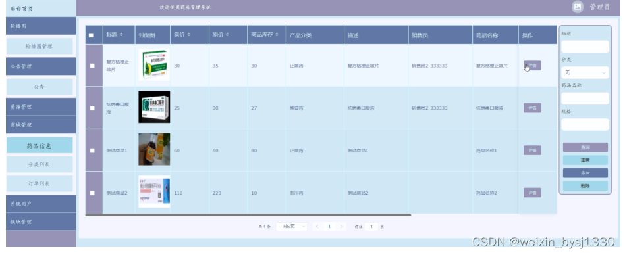625x255 pixels.
Task: Select page number 1 in the pager
Action: pyautogui.click(x=329, y=227)
